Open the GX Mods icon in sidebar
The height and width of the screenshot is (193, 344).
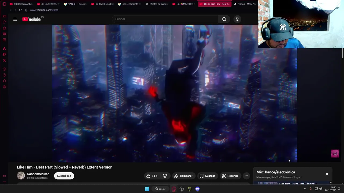point(4,34)
